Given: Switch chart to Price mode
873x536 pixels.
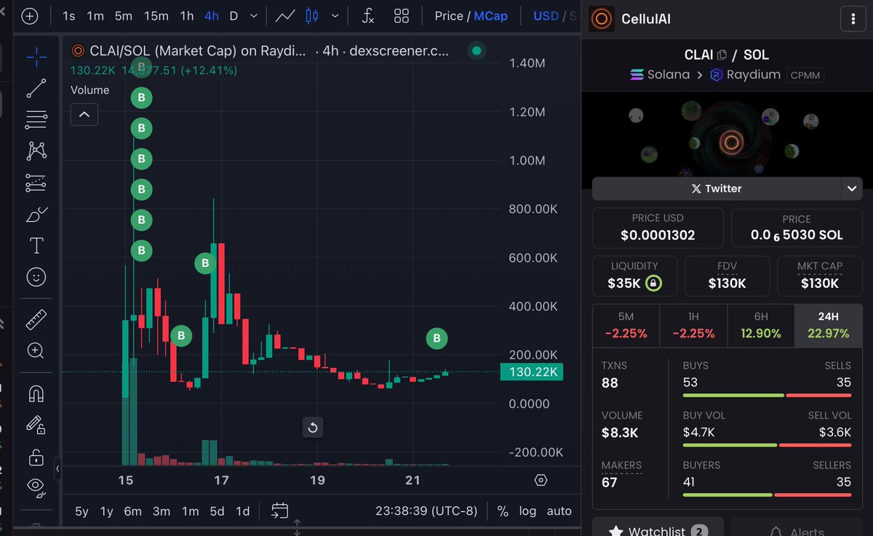Looking at the screenshot, I should 449,15.
